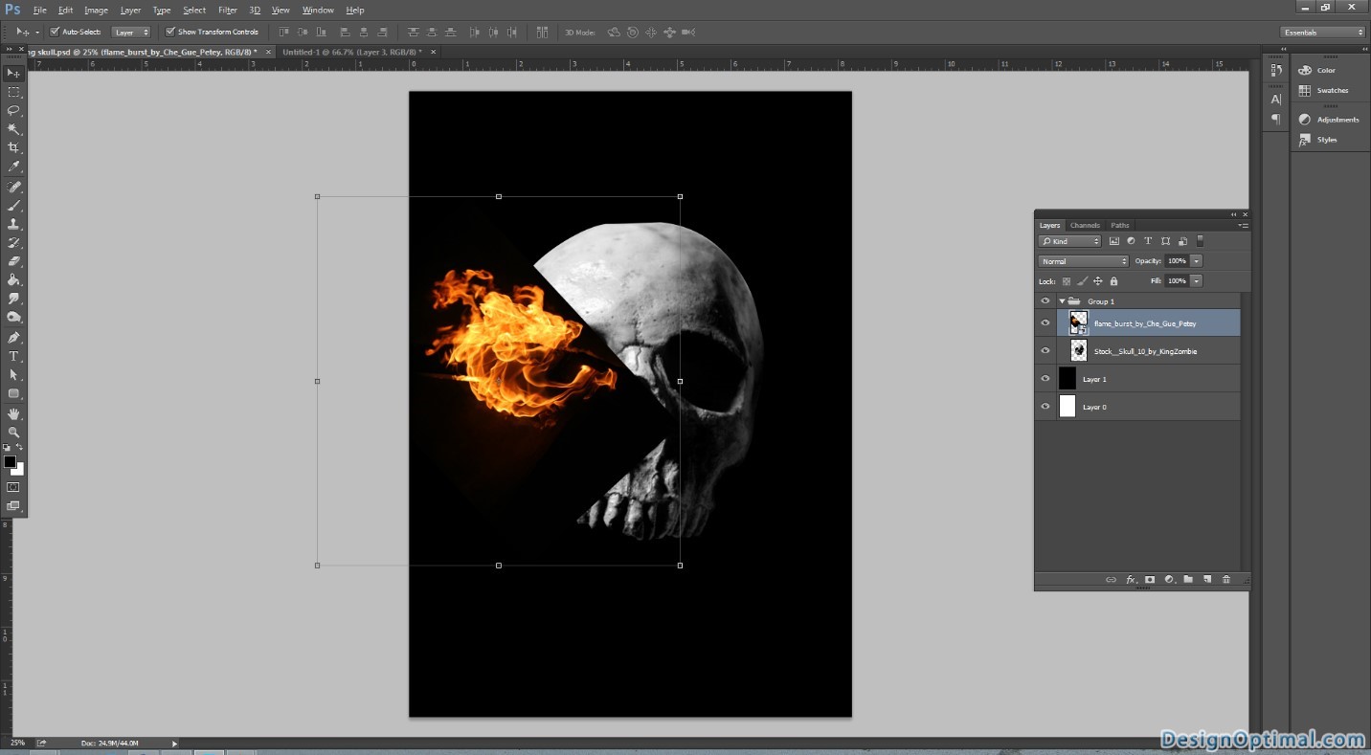Open the Layers panel flyout menu
Image resolution: width=1371 pixels, height=755 pixels.
click(x=1243, y=226)
